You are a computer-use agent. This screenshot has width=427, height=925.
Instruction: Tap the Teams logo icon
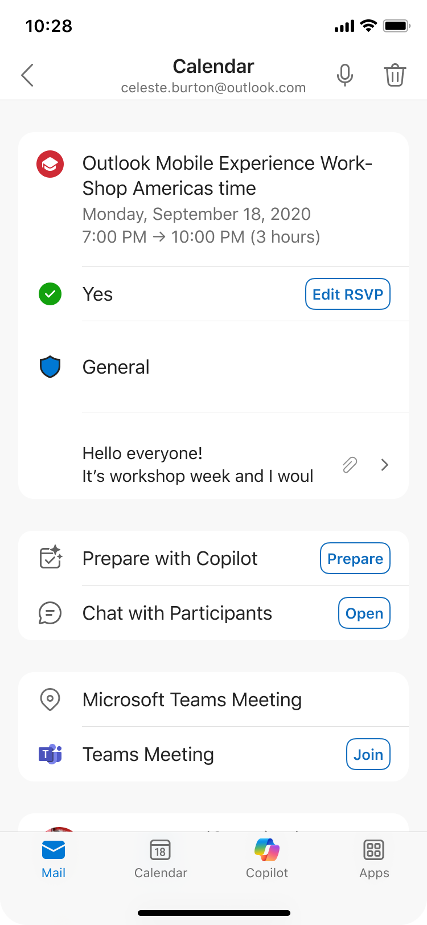point(50,754)
